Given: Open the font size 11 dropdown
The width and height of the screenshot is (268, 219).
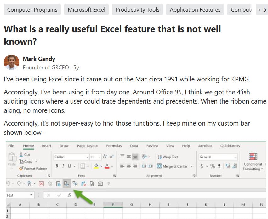Looking at the screenshot, I should tap(100, 157).
